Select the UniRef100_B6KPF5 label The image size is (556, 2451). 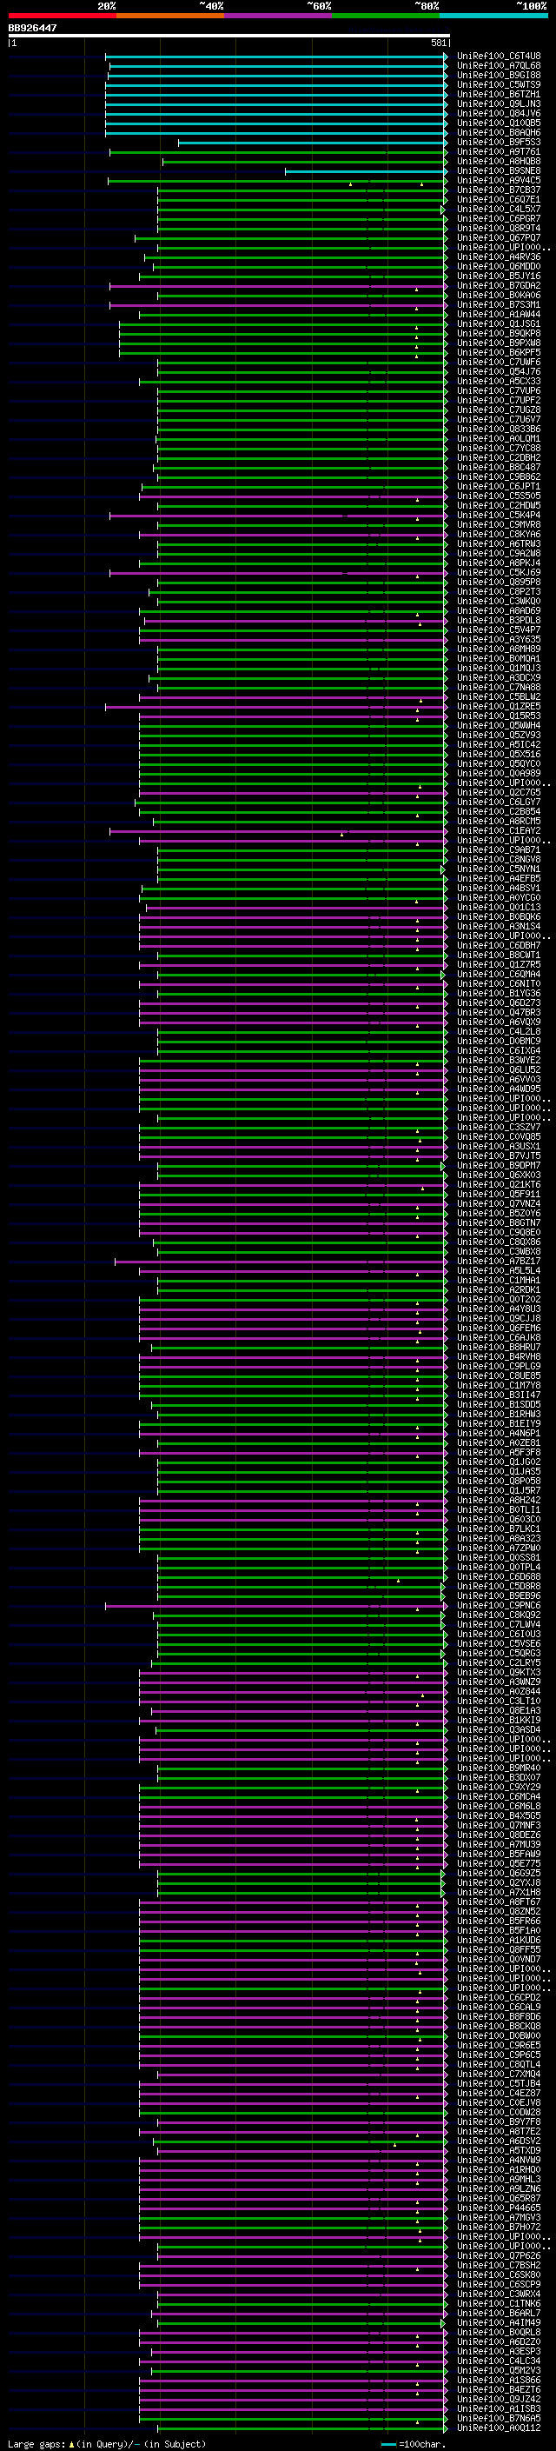click(499, 353)
